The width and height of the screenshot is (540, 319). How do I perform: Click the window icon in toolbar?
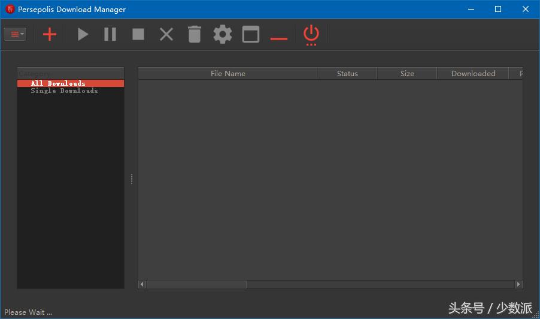pyautogui.click(x=251, y=34)
